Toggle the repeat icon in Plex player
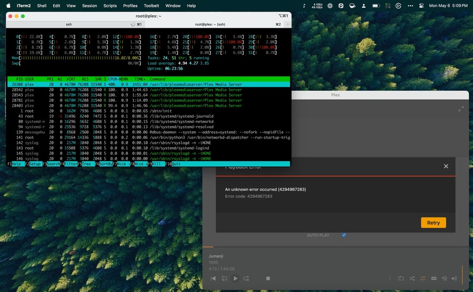Screen dimensions: 473x292 [401, 278]
